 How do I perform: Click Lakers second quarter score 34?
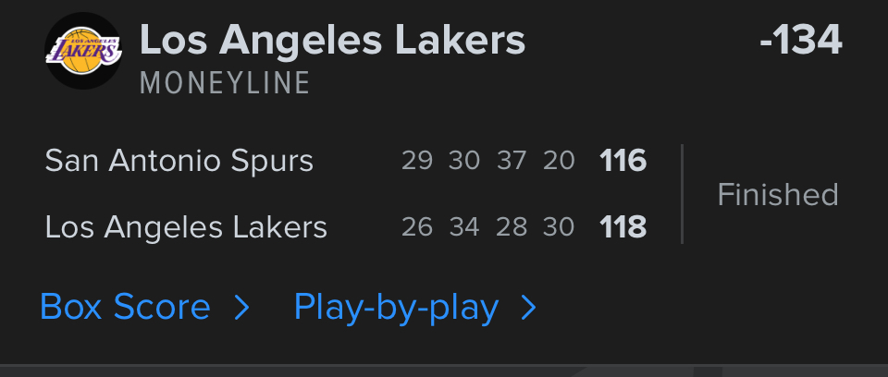click(463, 226)
